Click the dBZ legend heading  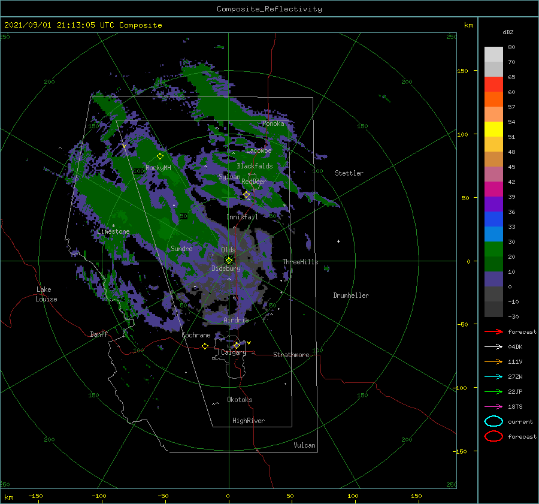click(x=508, y=32)
